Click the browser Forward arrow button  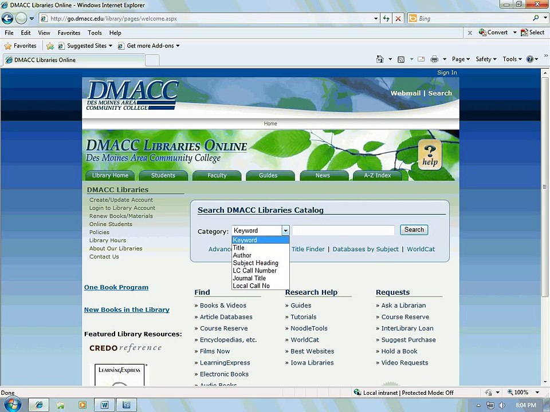(x=21, y=18)
